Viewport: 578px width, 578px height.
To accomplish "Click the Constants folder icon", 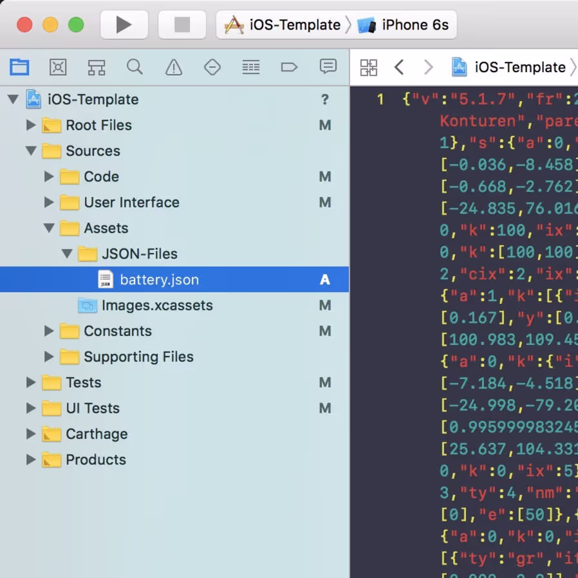I will (70, 331).
